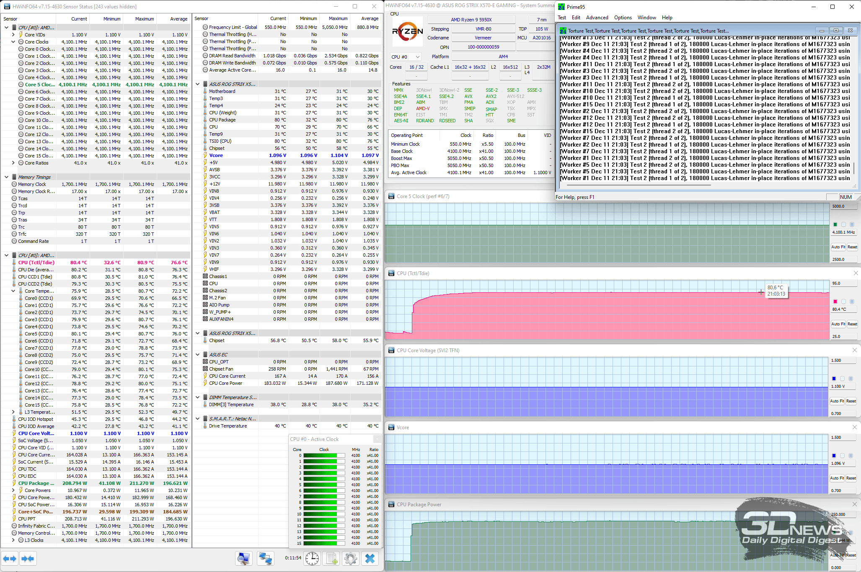Expand the Core VIDs node
This screenshot has width=861, height=572.
click(13, 35)
